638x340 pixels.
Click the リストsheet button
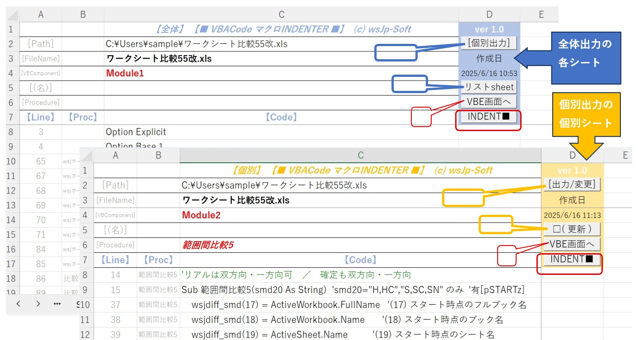[489, 87]
